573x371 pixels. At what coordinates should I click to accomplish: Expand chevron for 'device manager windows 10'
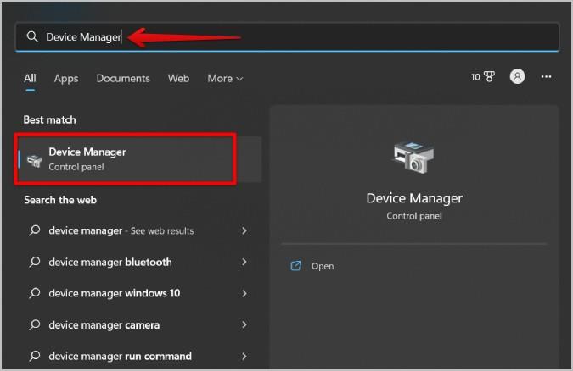pos(244,293)
